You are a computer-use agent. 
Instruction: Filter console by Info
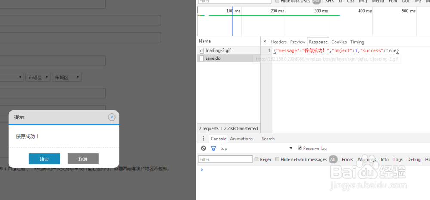point(384,159)
